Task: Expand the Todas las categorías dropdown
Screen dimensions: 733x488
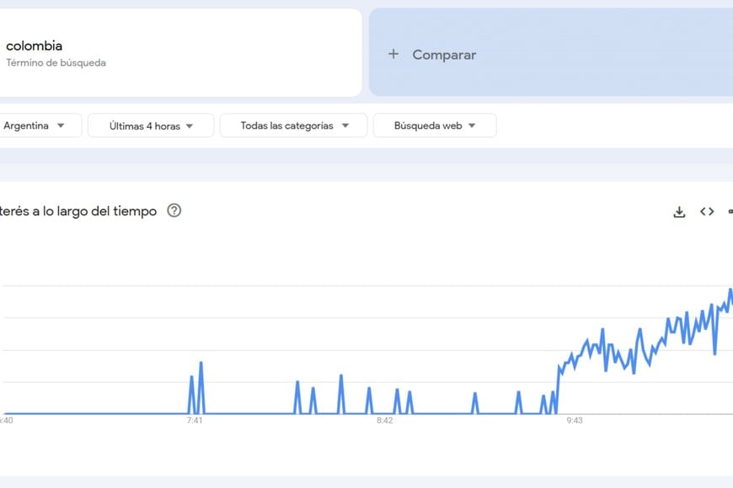Action: point(293,125)
